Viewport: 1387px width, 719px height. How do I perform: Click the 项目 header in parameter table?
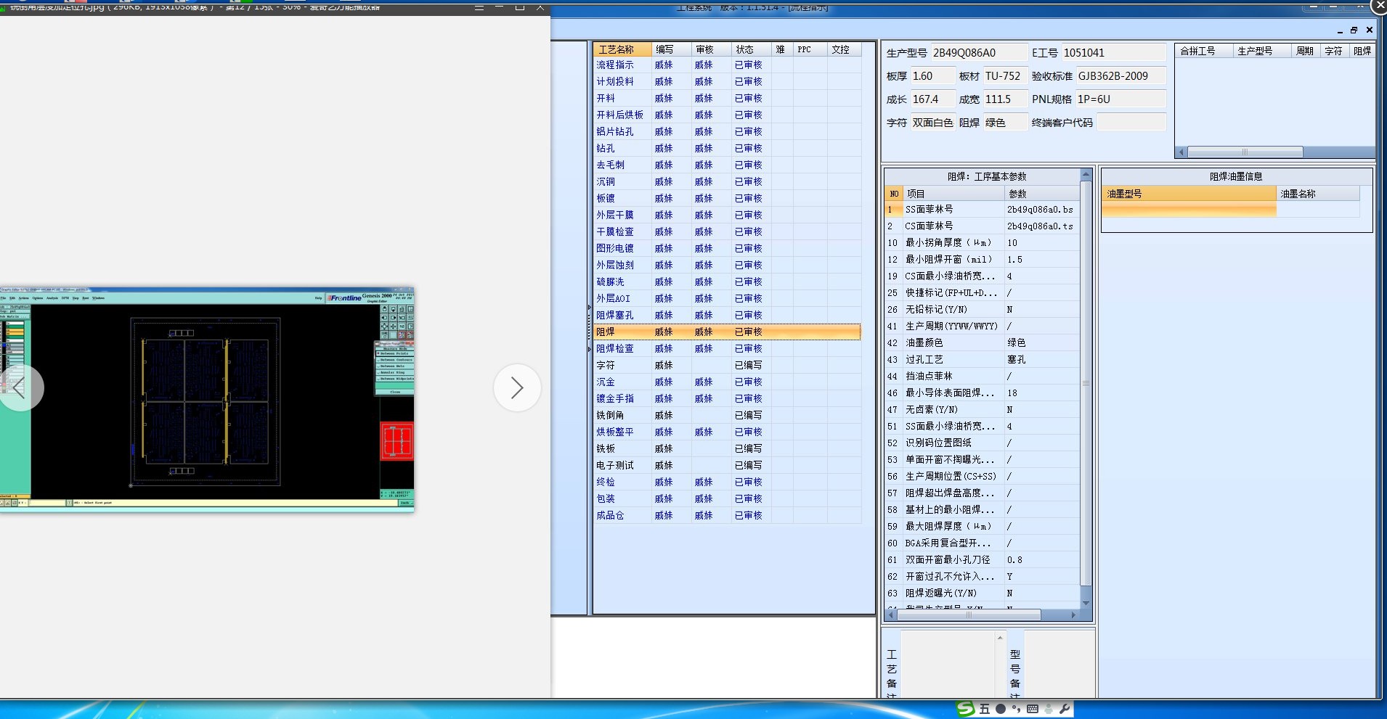[x=953, y=194]
